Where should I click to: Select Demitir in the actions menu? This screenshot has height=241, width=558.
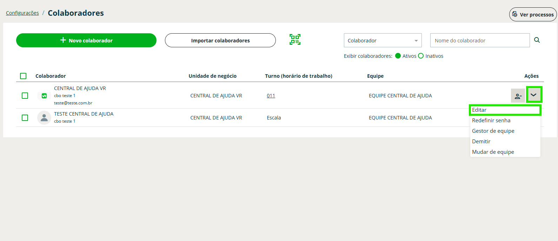tap(481, 142)
